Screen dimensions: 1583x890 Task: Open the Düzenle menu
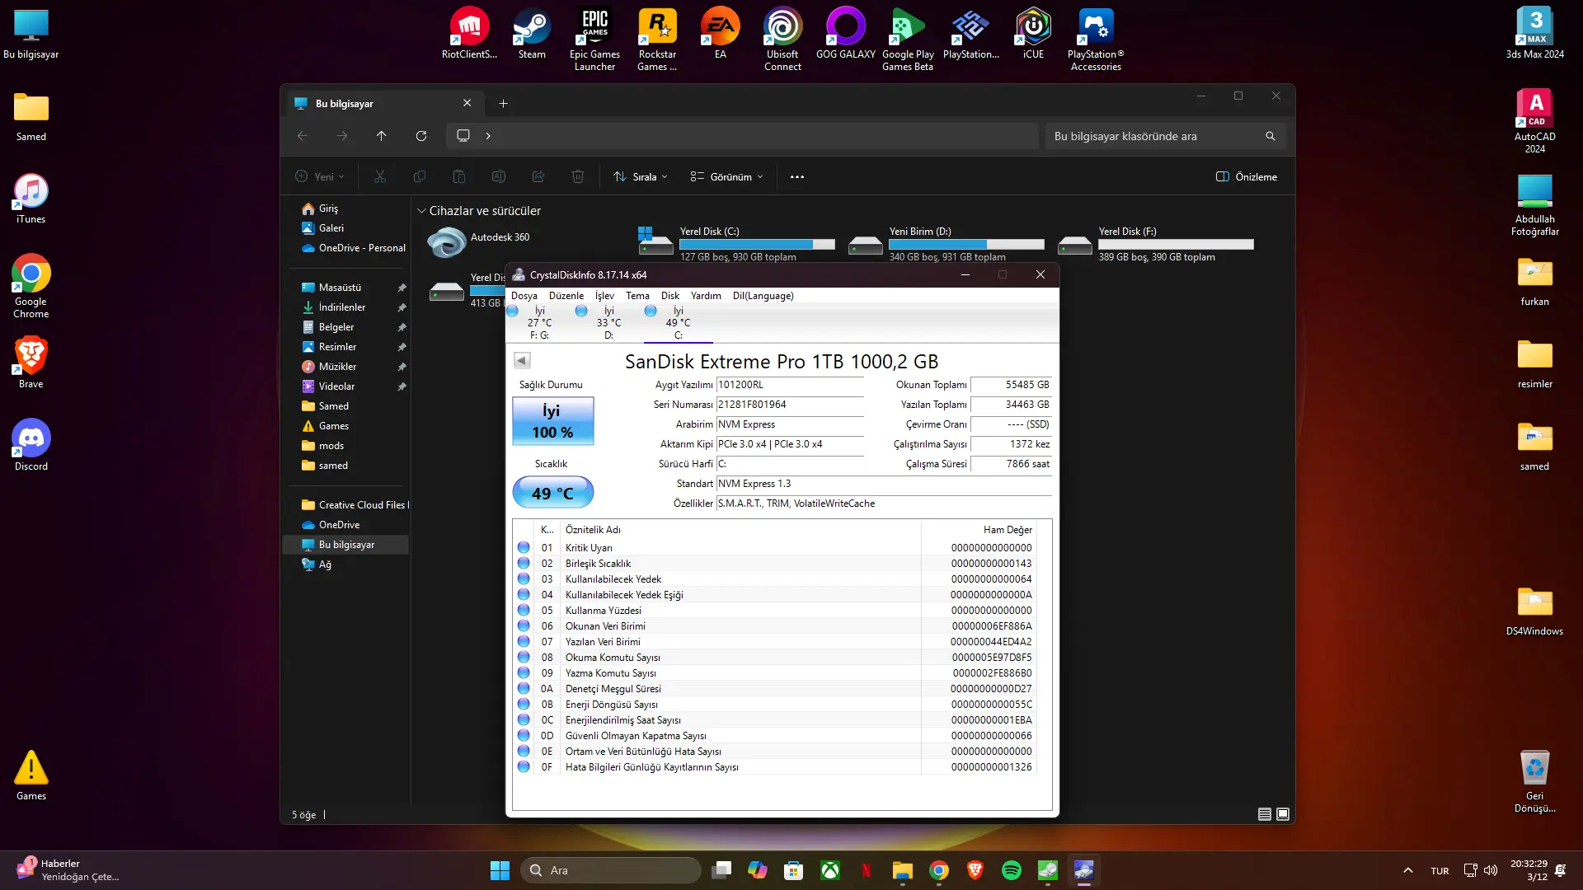click(x=566, y=296)
